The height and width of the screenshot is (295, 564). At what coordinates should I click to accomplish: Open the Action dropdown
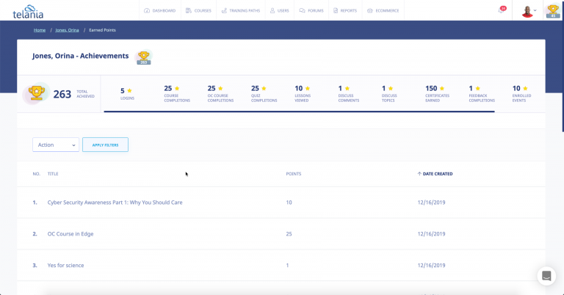56,145
